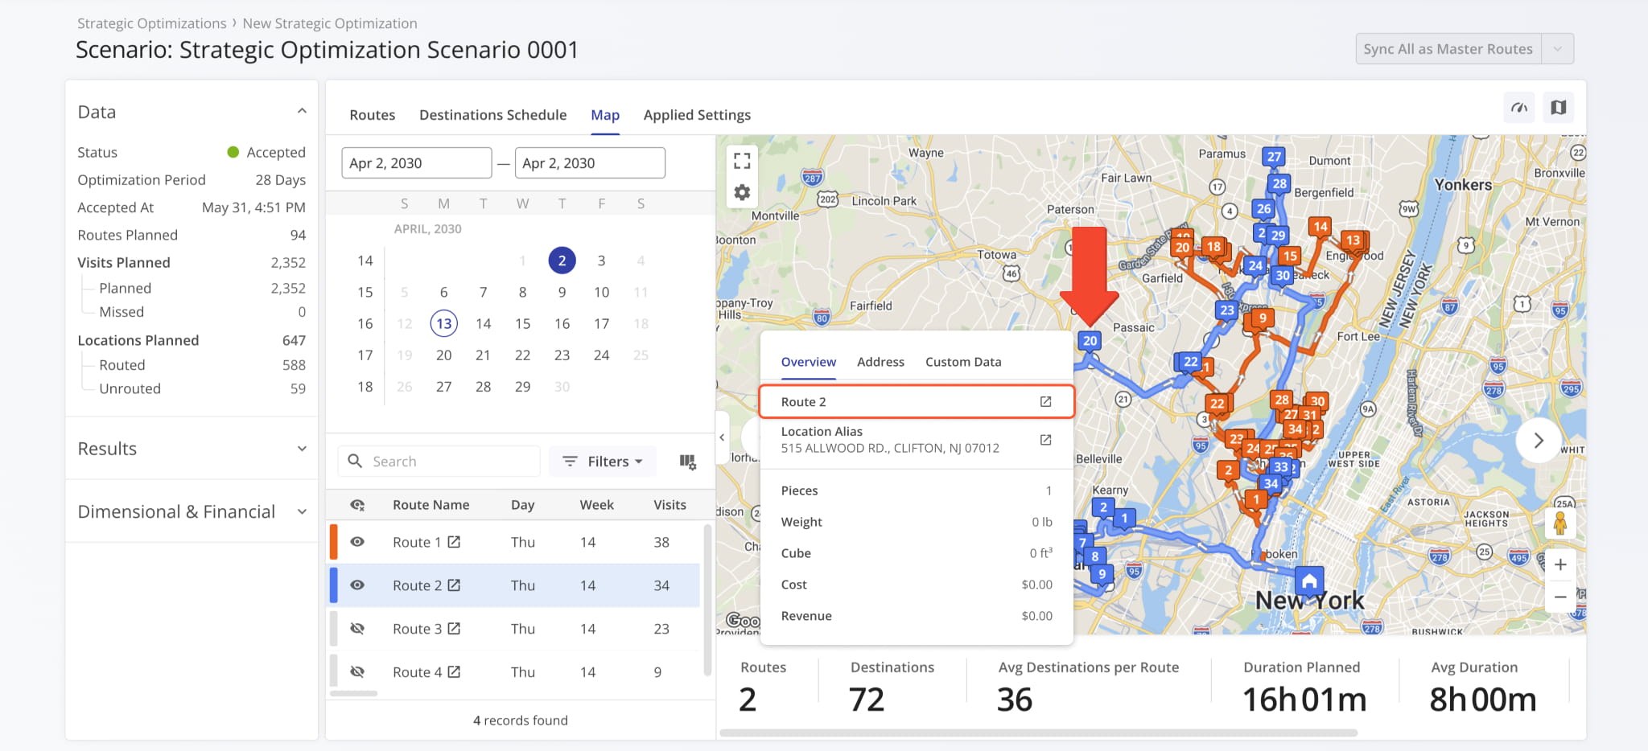Click the map fullscreen icon
1648x751 pixels.
click(x=742, y=162)
